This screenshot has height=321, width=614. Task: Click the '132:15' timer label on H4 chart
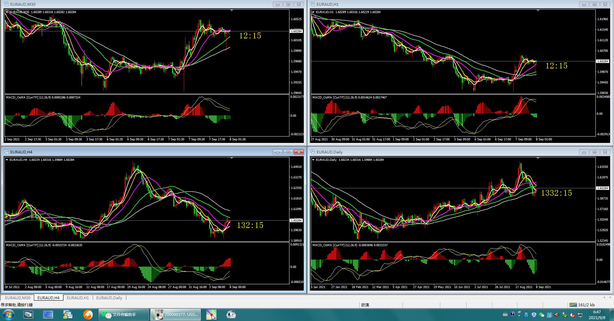(x=250, y=225)
